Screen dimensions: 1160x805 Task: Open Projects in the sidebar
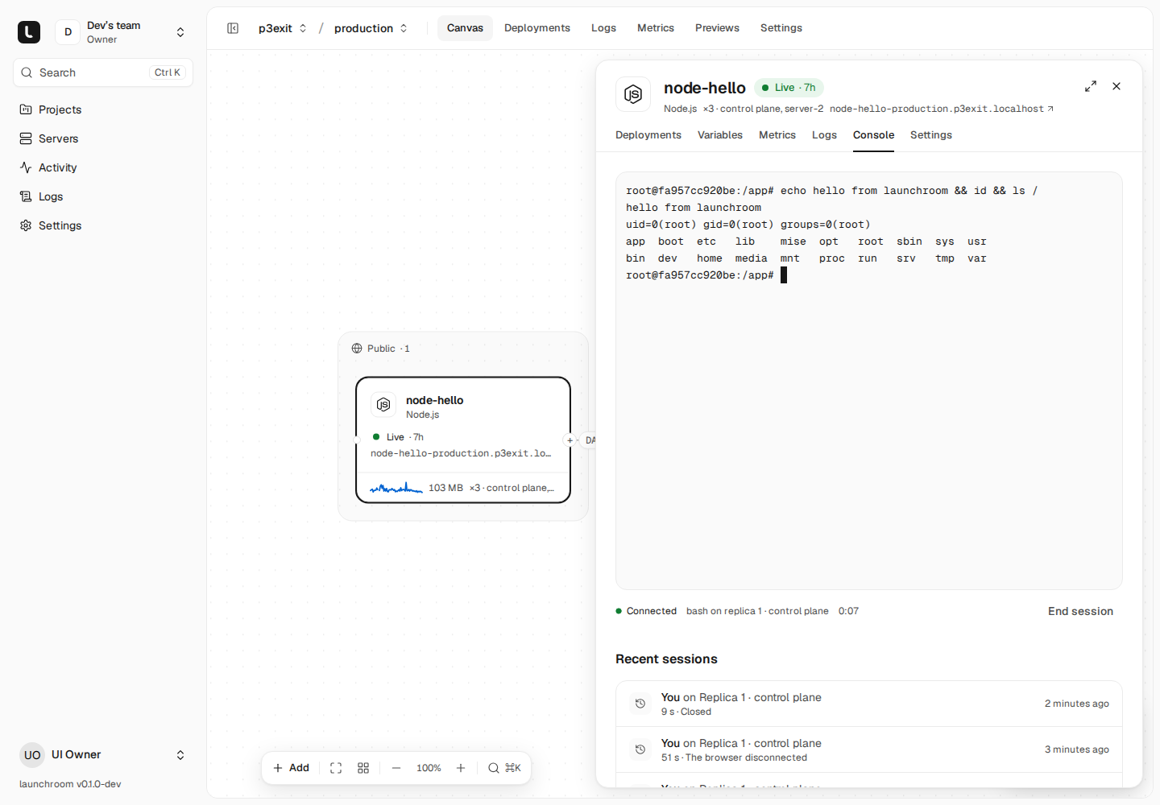(x=103, y=109)
